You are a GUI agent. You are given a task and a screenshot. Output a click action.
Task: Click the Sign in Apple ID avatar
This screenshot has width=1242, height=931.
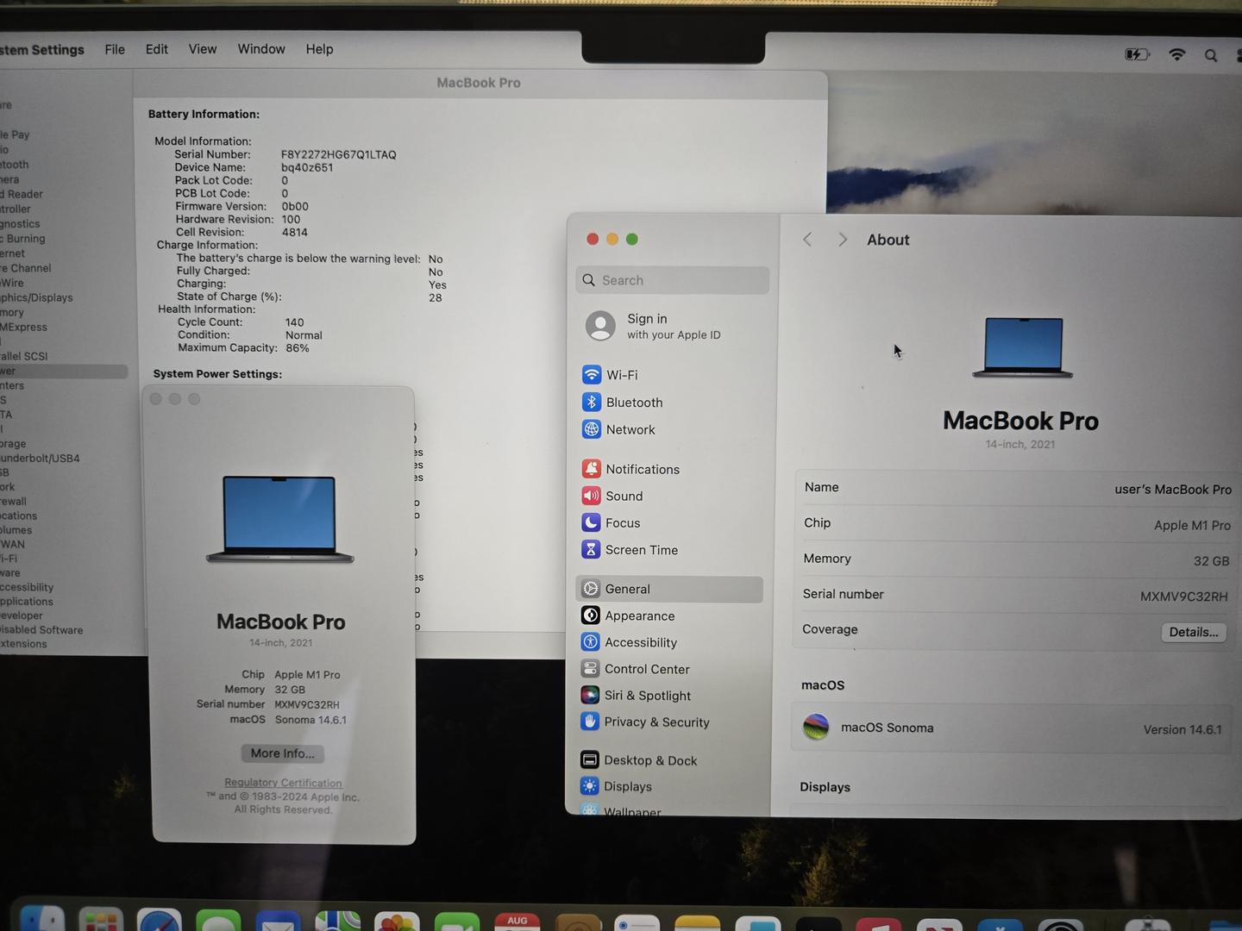(x=600, y=326)
